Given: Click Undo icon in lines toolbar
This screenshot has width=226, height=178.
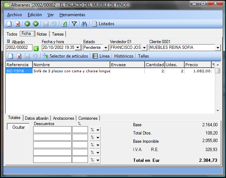Looking at the screenshot, I should pyautogui.click(x=35, y=56).
